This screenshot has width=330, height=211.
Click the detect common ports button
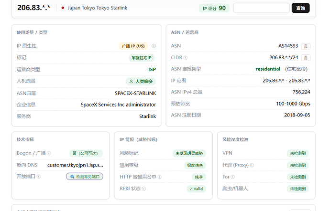[85, 177]
